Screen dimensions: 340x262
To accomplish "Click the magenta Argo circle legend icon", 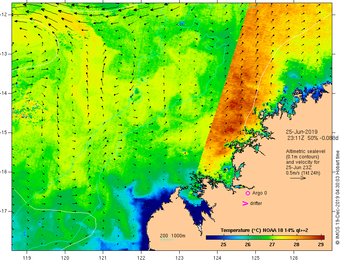I will click(248, 193).
